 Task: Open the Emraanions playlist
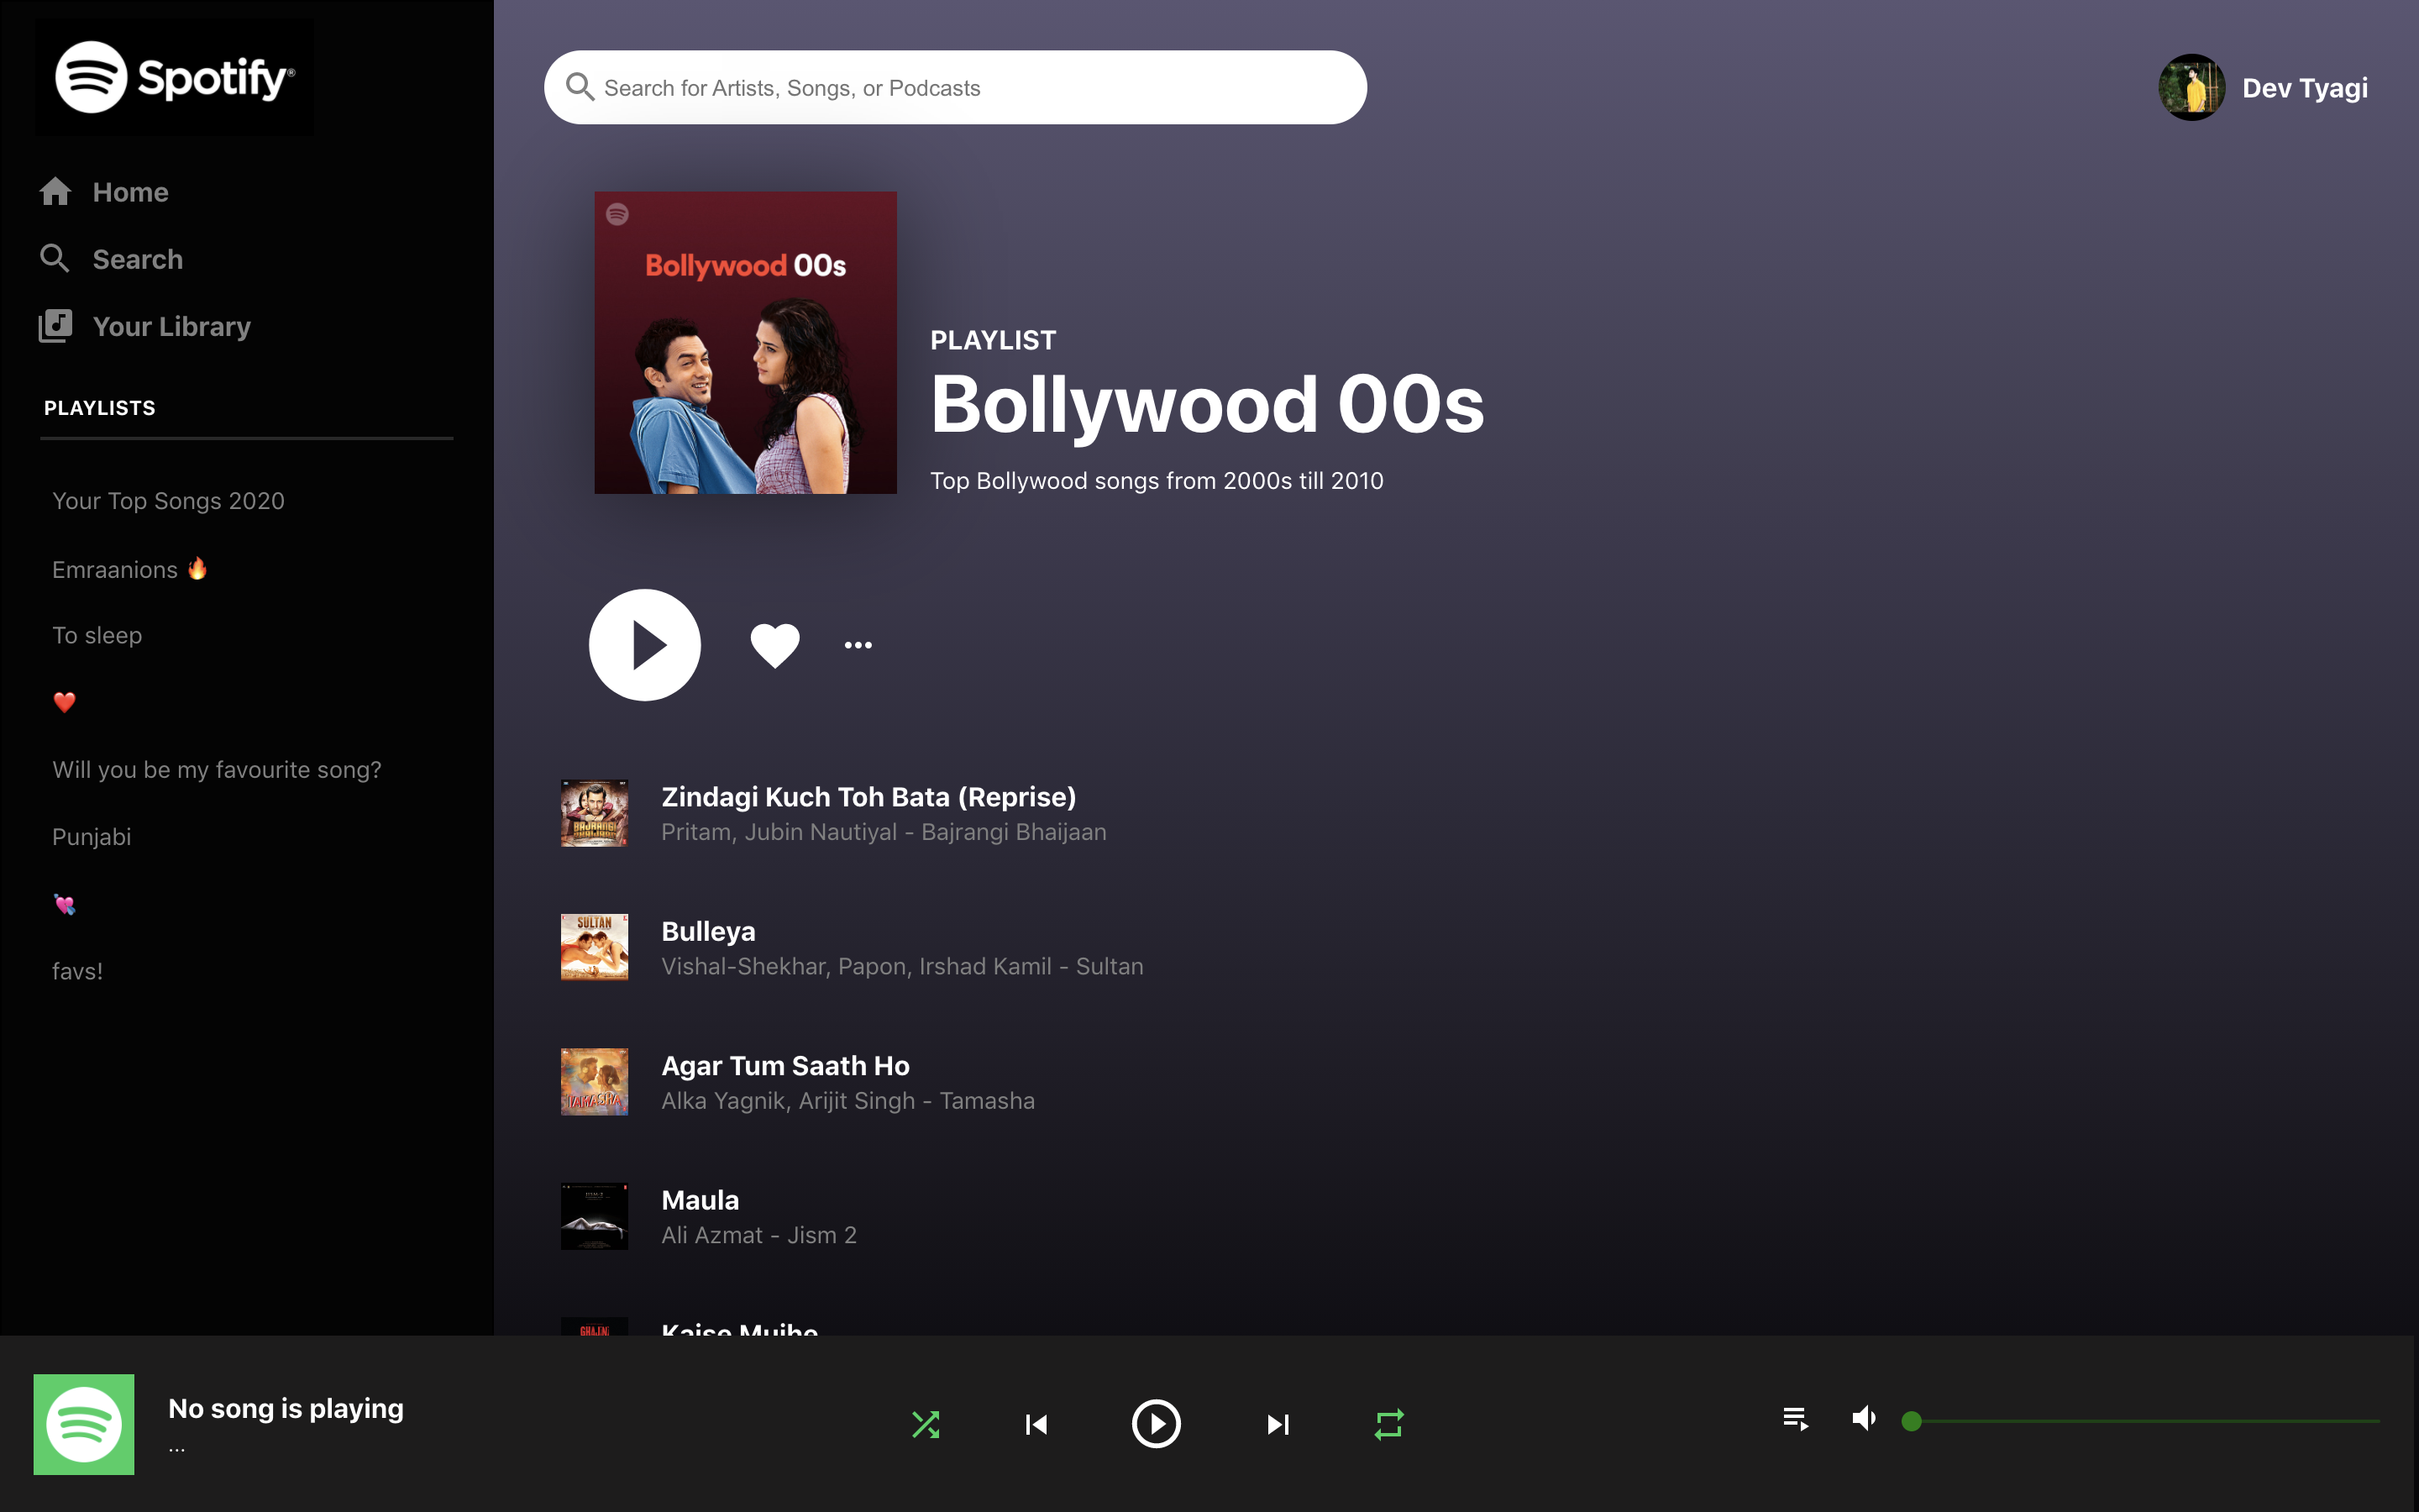[130, 569]
